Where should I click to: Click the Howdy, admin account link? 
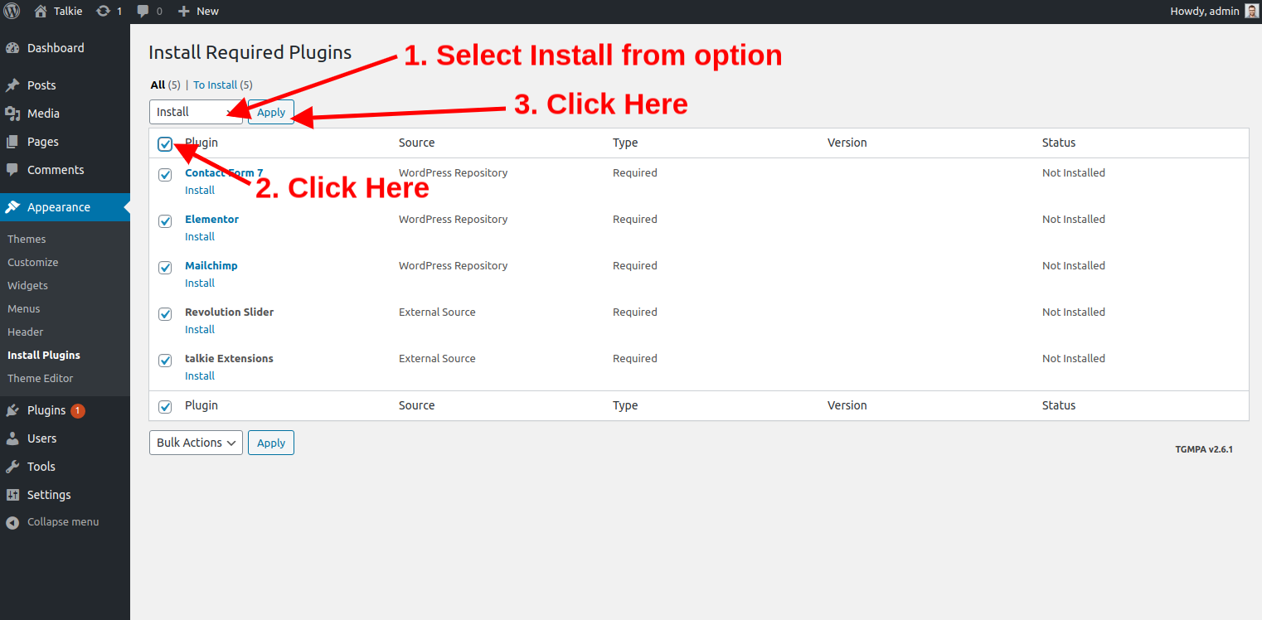point(1205,12)
